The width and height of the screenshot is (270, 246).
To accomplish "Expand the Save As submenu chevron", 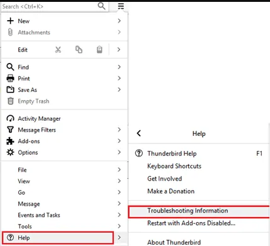I will pos(119,89).
